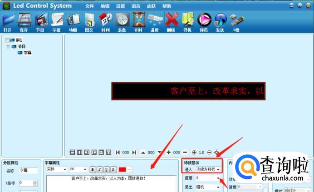Image resolution: width=314 pixels, height=192 pixels.
Task: Toggle Underline text formatting
Action: click(x=106, y=170)
